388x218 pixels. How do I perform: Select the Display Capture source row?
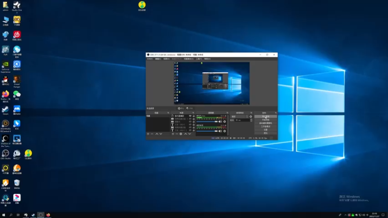click(183, 116)
